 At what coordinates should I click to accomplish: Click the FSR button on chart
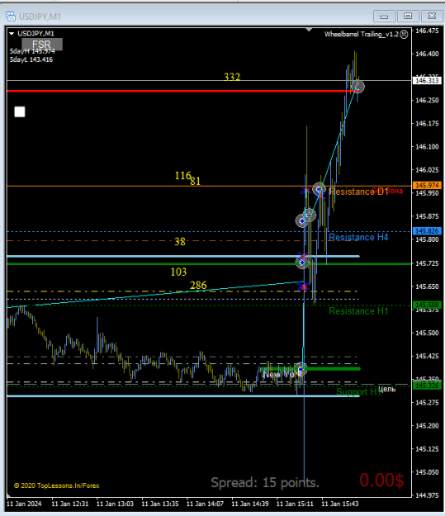pyautogui.click(x=42, y=44)
